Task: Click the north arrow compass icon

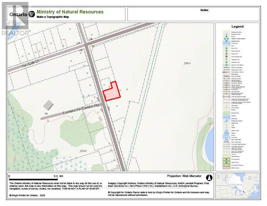Action: (x=209, y=178)
